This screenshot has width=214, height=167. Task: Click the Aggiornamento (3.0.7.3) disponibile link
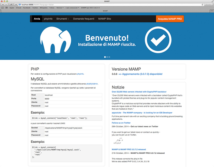(140, 74)
